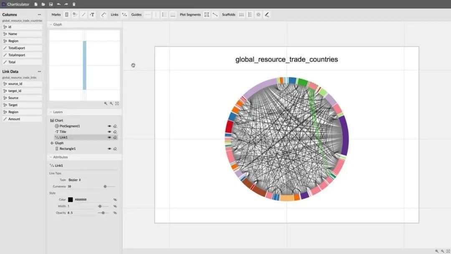The height and width of the screenshot is (254, 451).
Task: Open the black link color swatch
Action: 71,200
